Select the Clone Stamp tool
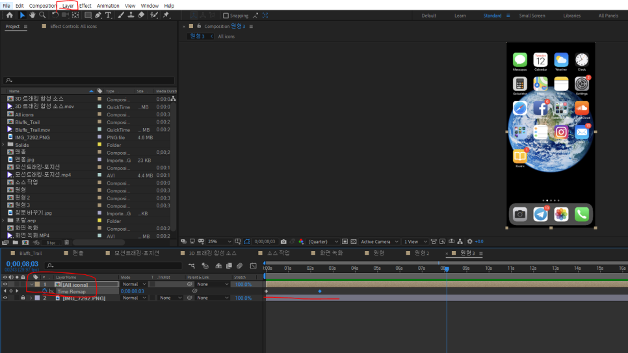The width and height of the screenshot is (628, 353). point(131,15)
